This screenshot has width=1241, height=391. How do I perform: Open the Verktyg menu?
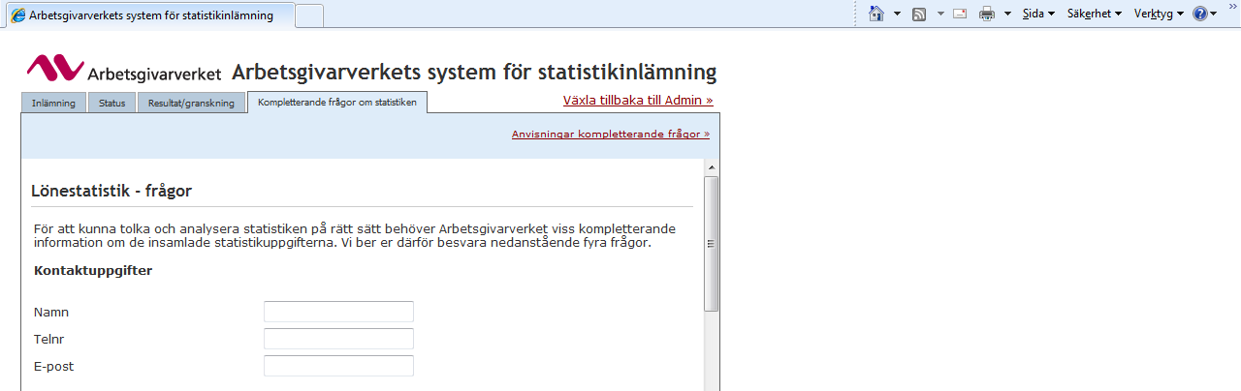tap(1159, 14)
